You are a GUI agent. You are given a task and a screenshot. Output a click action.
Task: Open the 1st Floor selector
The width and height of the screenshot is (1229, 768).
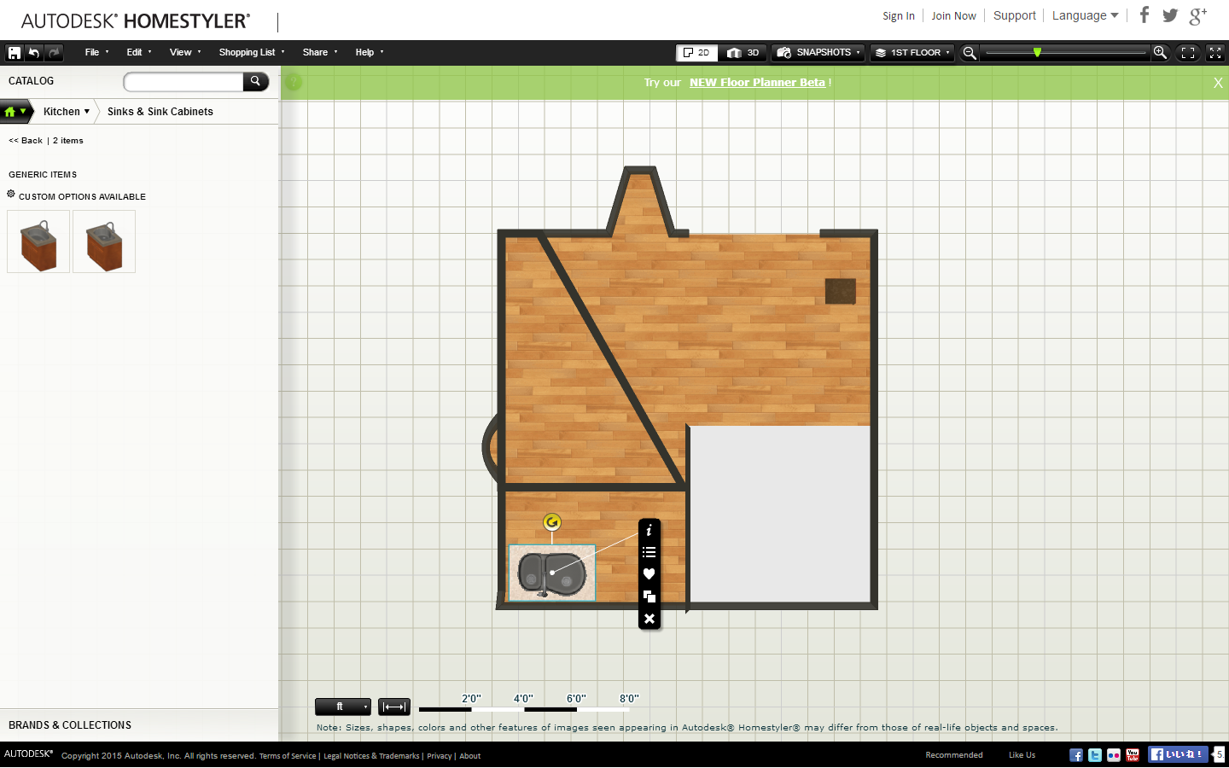912,53
